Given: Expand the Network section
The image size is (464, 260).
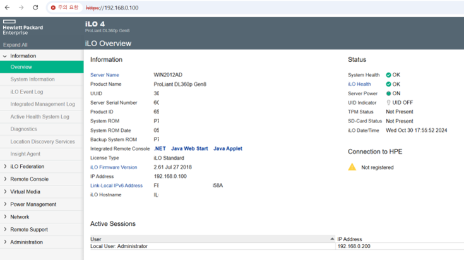Looking at the screenshot, I should click(5, 217).
